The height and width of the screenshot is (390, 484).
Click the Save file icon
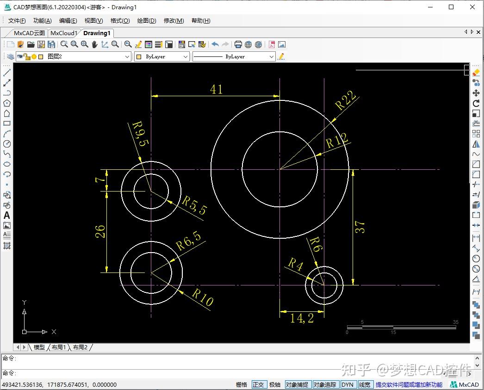[x=41, y=44]
